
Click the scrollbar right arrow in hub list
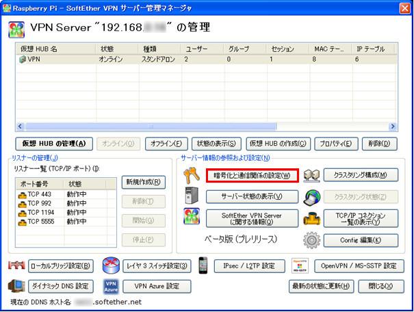click(393, 127)
